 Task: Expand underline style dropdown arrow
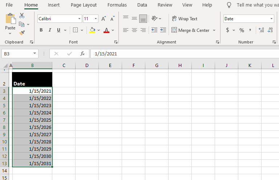(x=65, y=30)
